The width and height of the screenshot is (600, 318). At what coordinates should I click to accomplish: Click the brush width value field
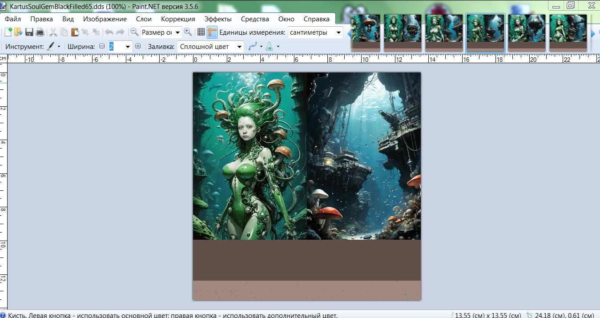point(117,46)
